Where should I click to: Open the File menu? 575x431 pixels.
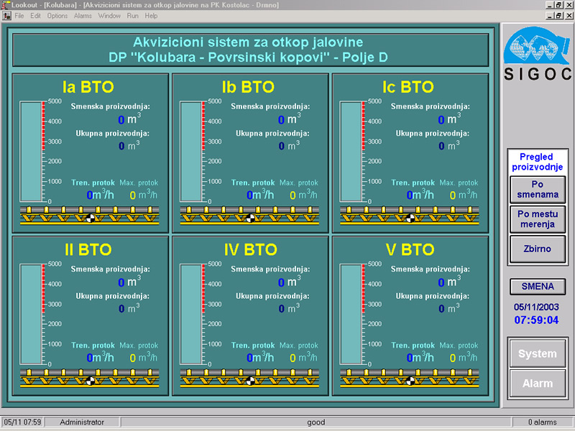[19, 16]
